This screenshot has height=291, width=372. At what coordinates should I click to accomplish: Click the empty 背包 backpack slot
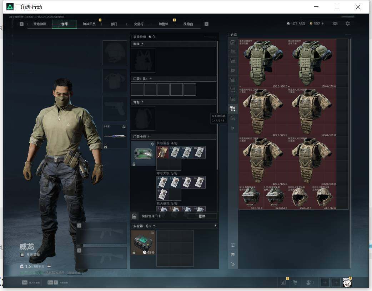point(143,118)
